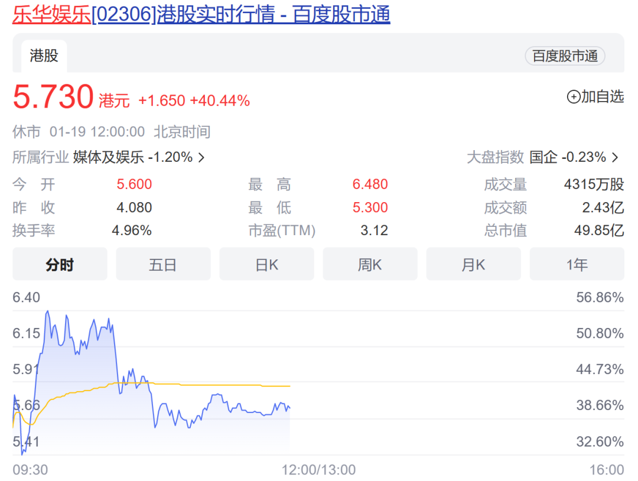Click the market status 休市 label
The width and height of the screenshot is (638, 481).
(27, 132)
